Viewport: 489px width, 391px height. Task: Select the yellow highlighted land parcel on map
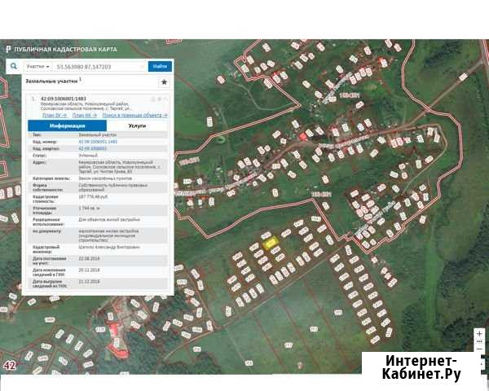[x=270, y=243]
